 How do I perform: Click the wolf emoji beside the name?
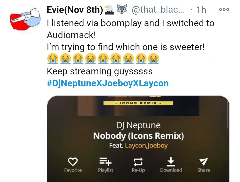[x=122, y=9]
